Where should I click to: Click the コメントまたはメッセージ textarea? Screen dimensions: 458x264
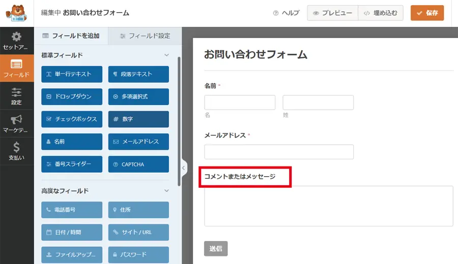(329, 206)
